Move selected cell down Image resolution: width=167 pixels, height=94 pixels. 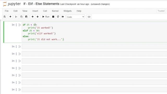pos(38,17)
